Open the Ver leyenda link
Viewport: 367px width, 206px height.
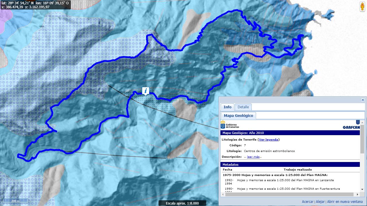(x=268, y=140)
